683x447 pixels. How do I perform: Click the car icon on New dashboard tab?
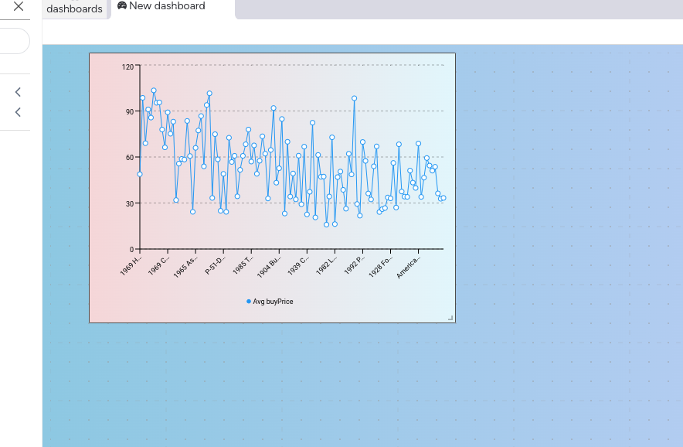coord(121,5)
